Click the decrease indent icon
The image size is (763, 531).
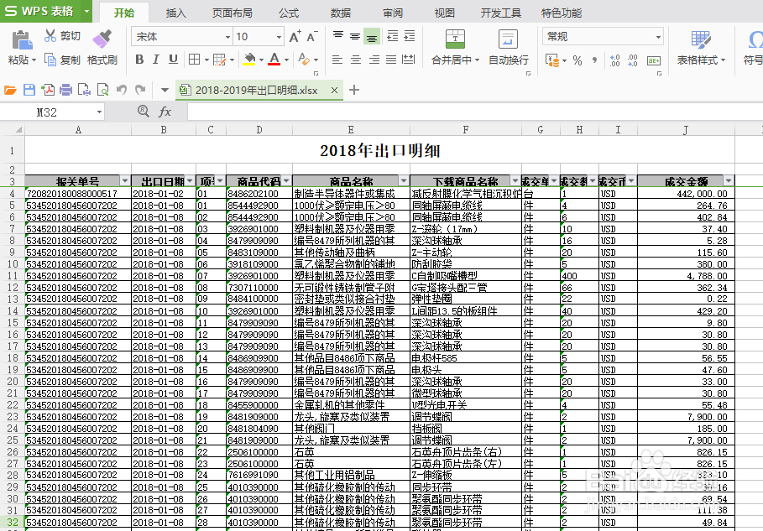(392, 36)
